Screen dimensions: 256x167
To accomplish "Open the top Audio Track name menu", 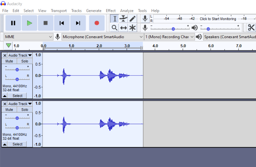I will [x=19, y=55].
